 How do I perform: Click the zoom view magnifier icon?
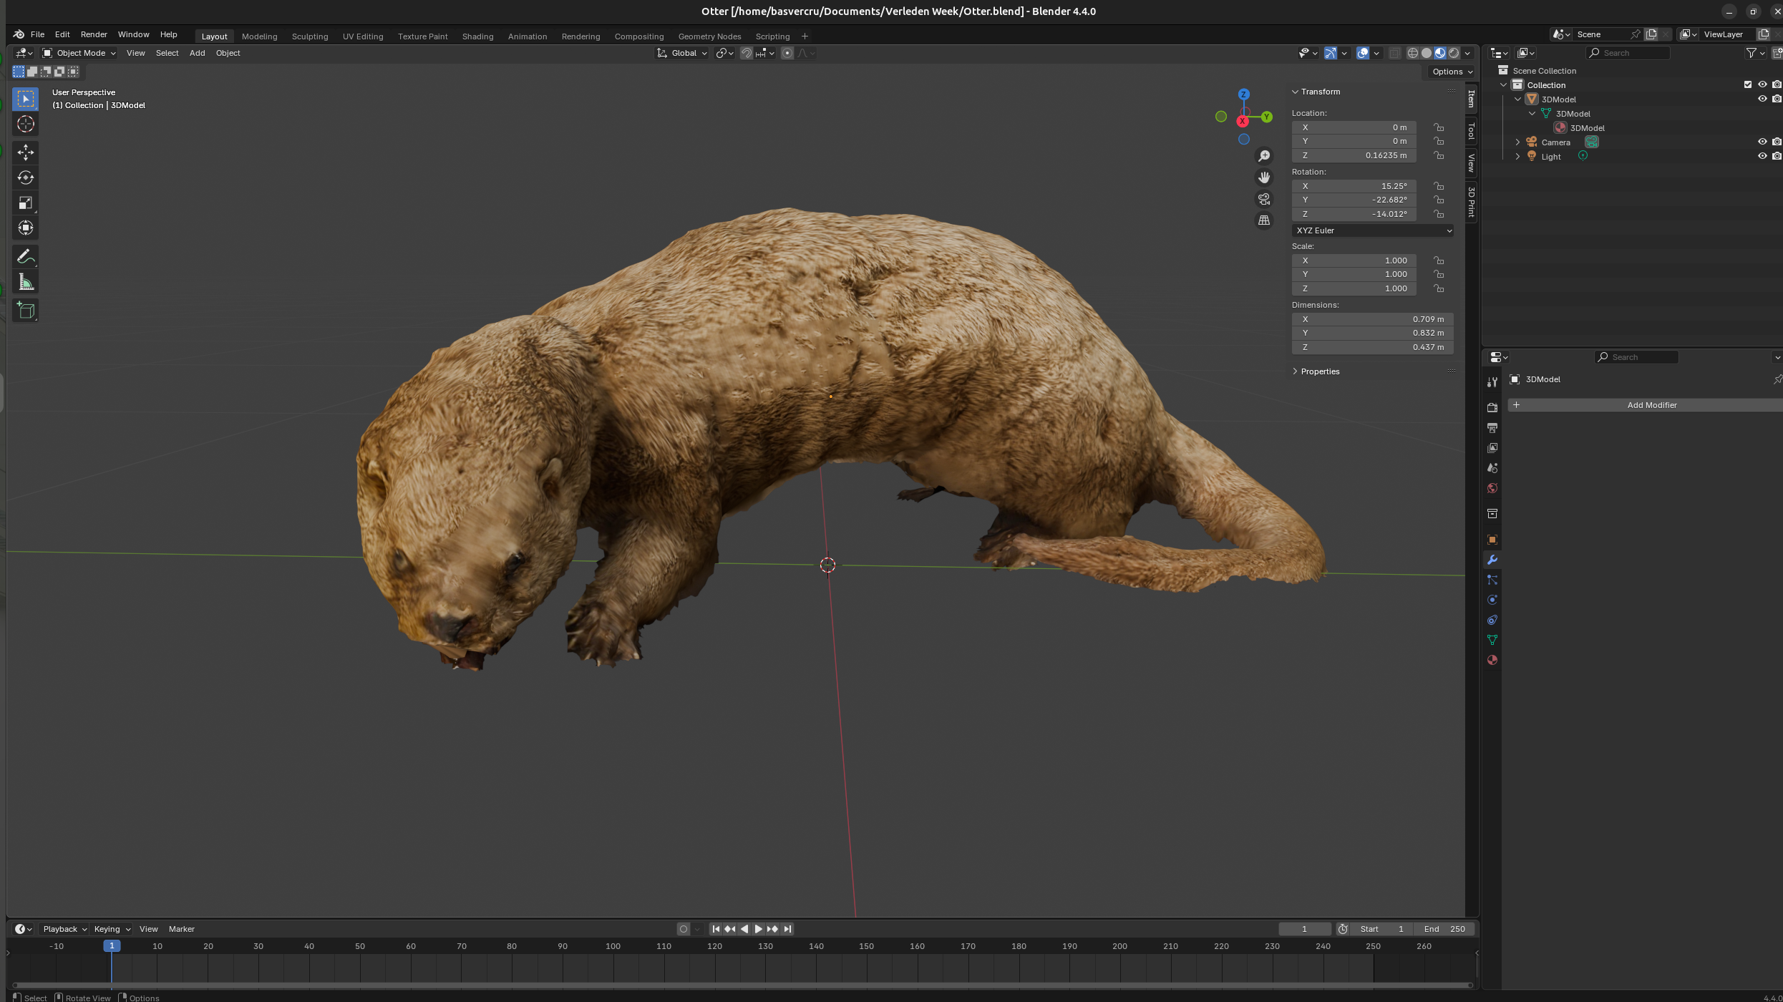[x=1264, y=156]
